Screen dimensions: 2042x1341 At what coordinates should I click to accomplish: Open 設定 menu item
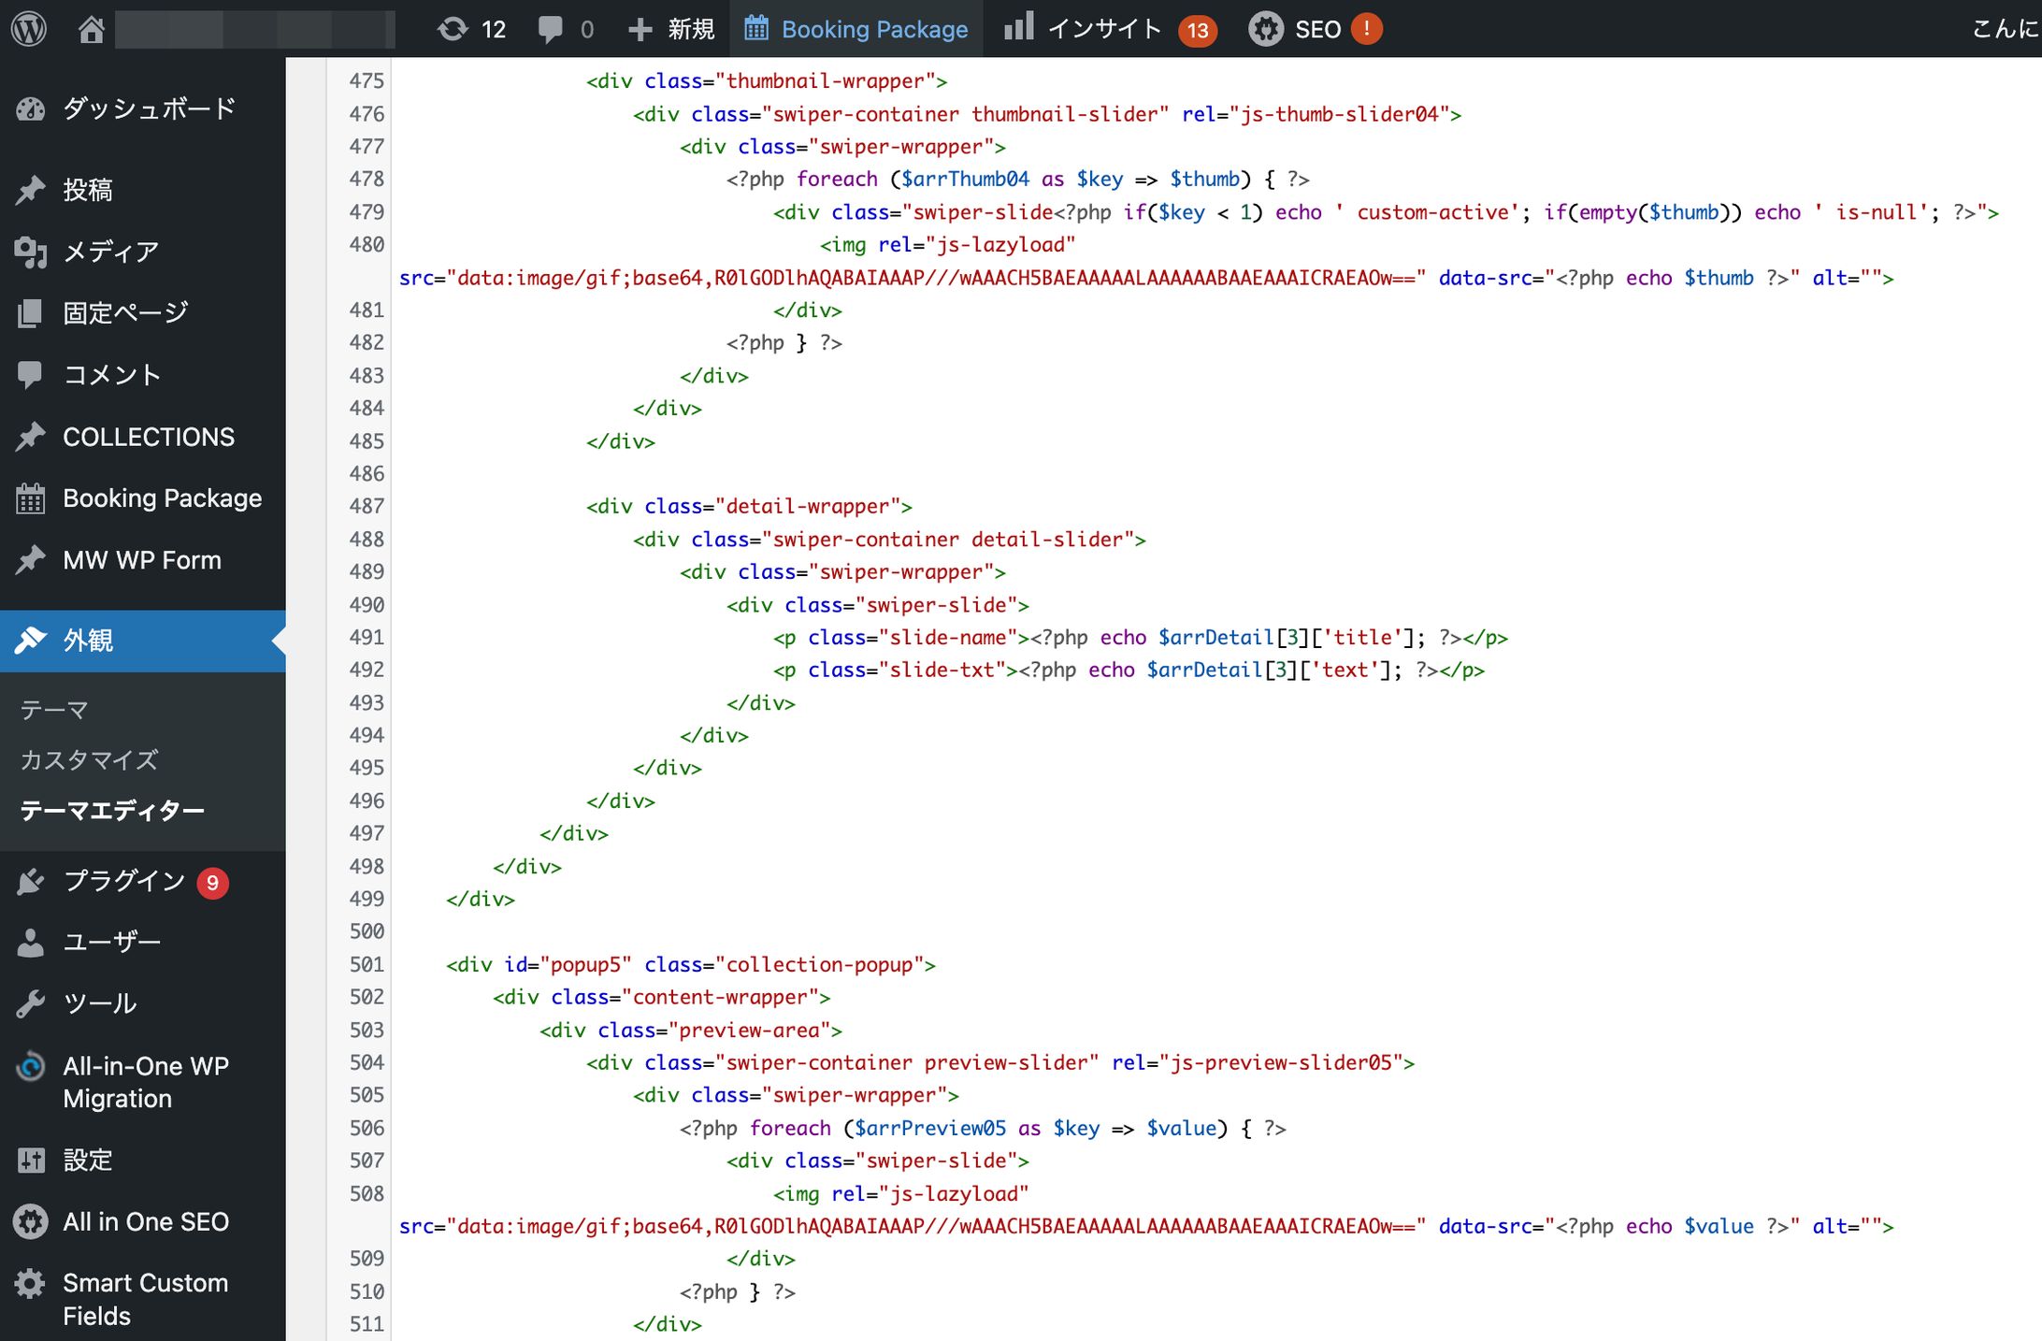tap(88, 1161)
